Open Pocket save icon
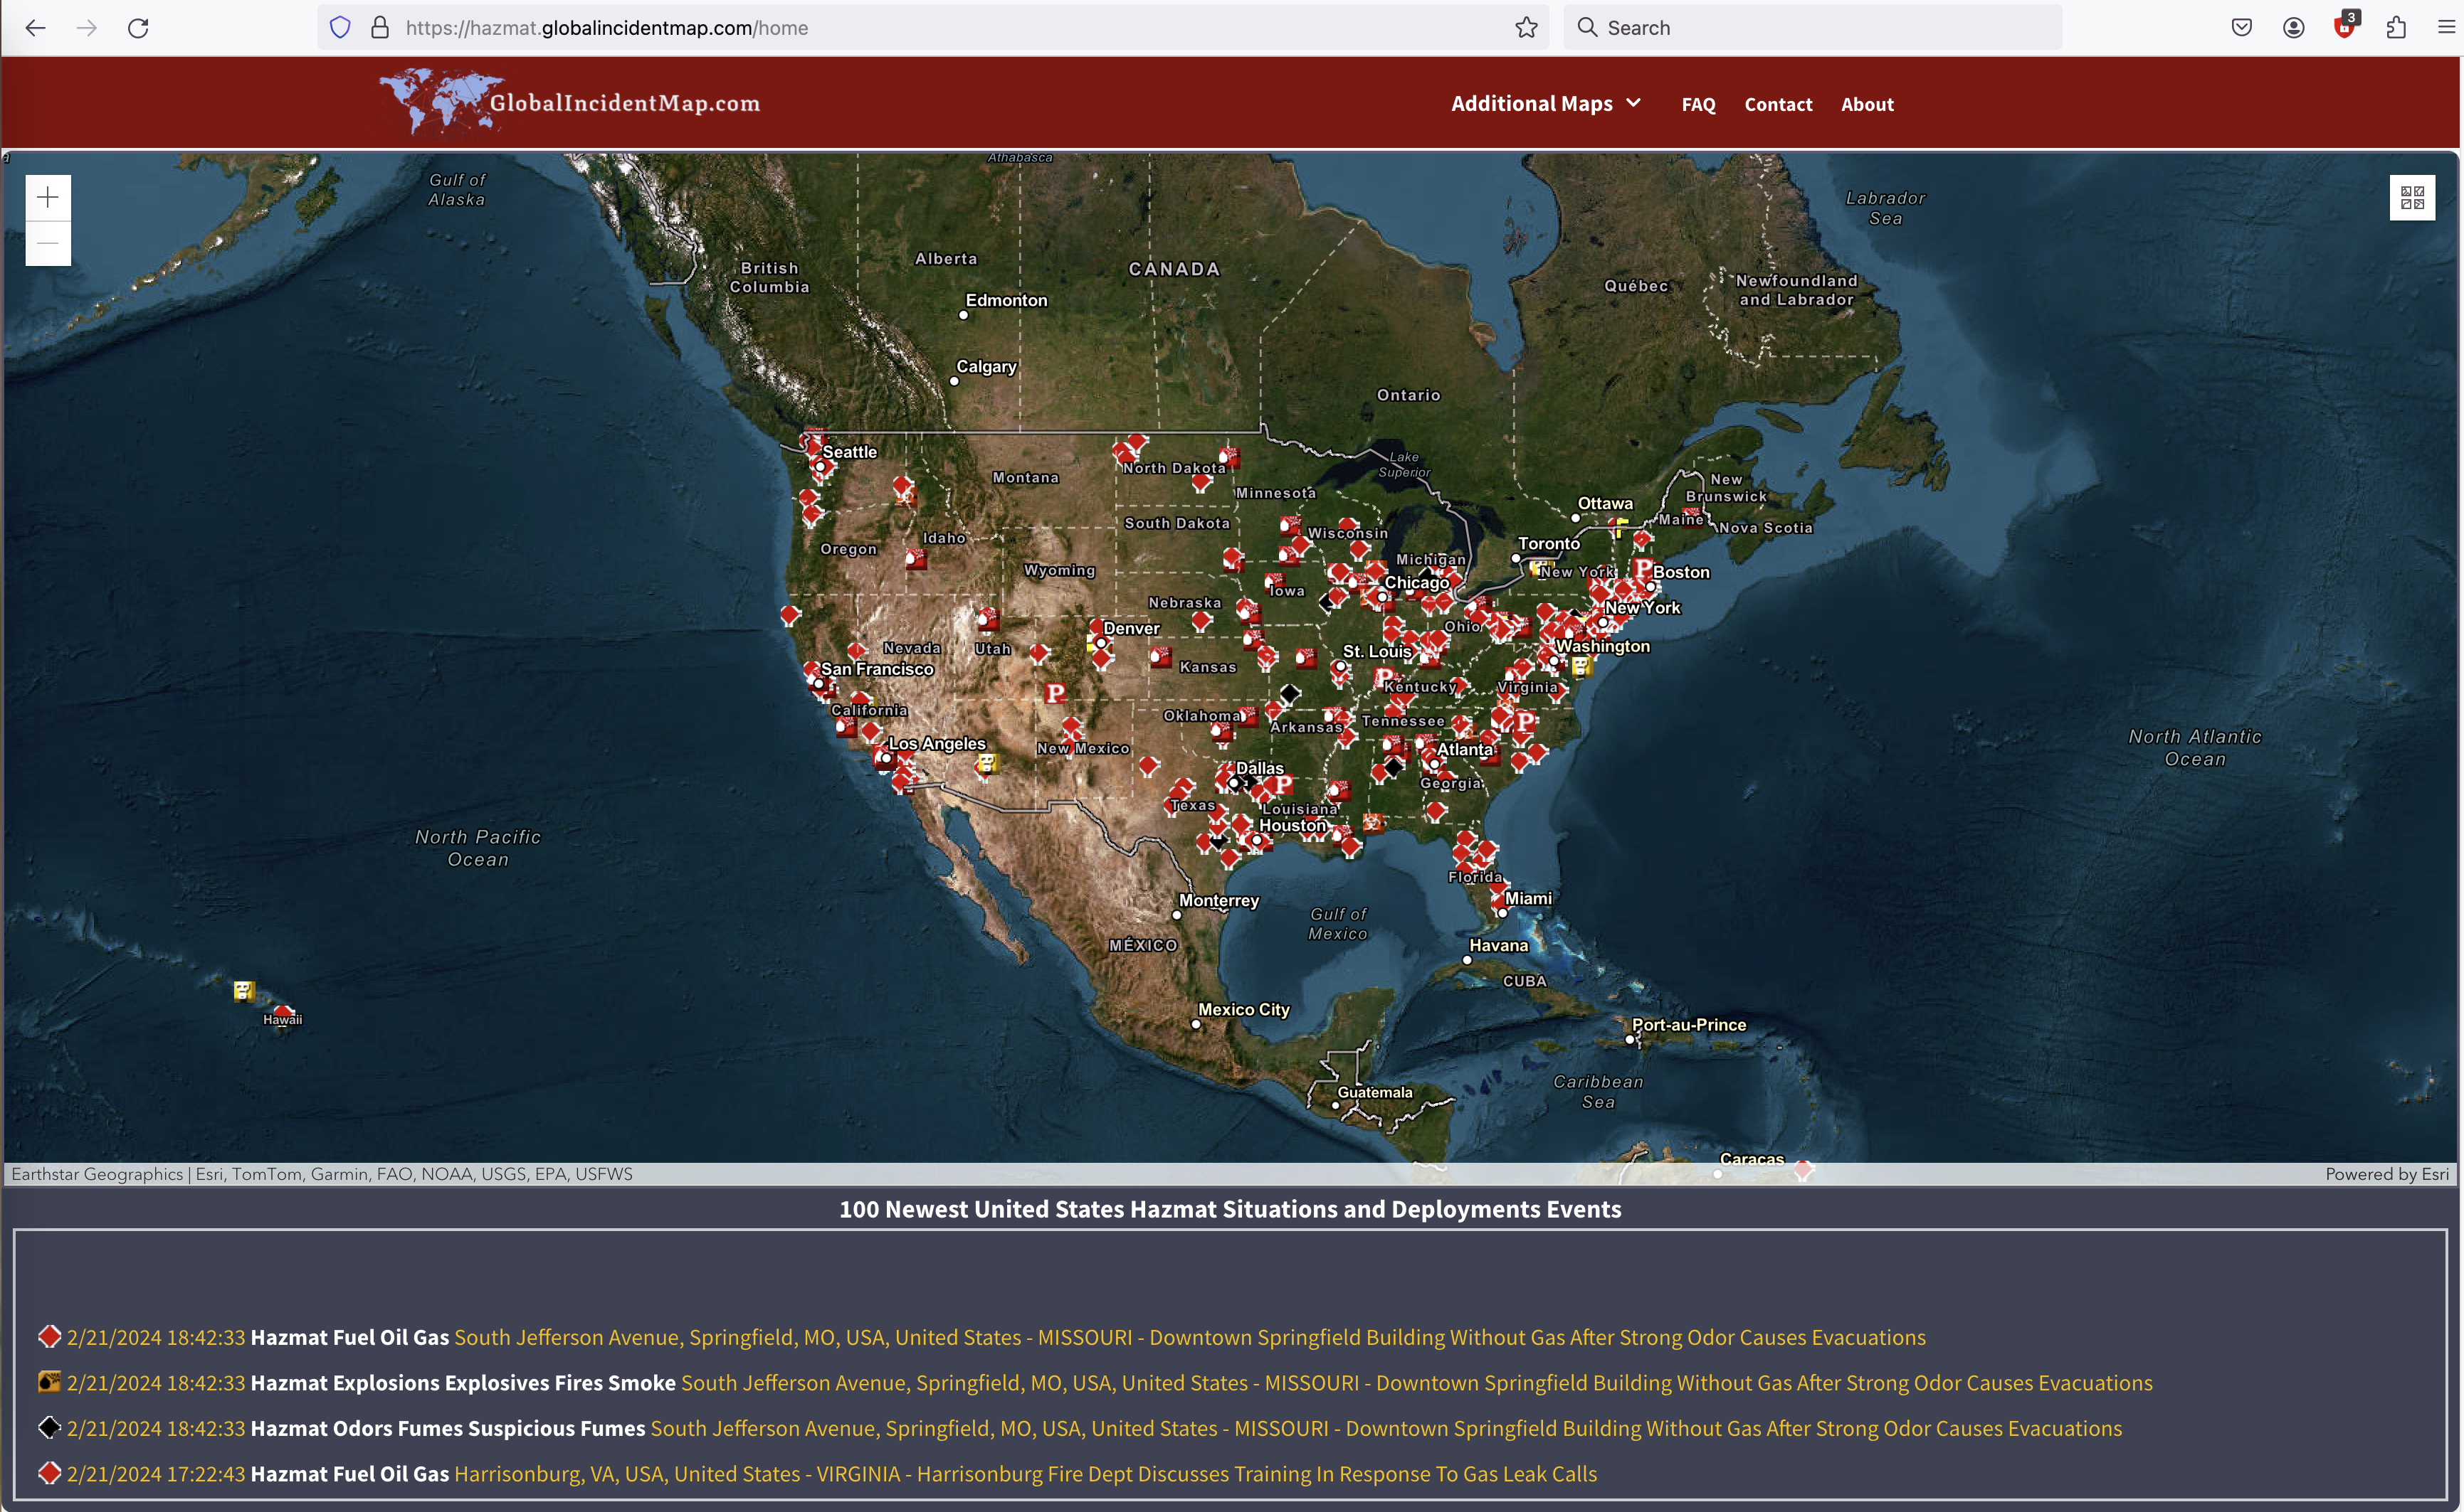This screenshot has height=1512, width=2464. (x=2242, y=28)
